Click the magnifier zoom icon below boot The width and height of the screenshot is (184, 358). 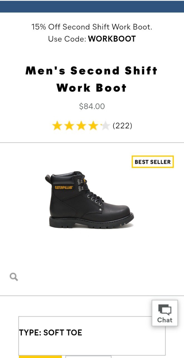[14, 277]
